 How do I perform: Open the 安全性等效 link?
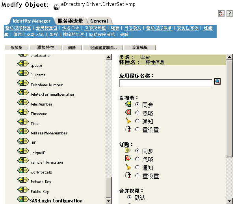pos(188,28)
